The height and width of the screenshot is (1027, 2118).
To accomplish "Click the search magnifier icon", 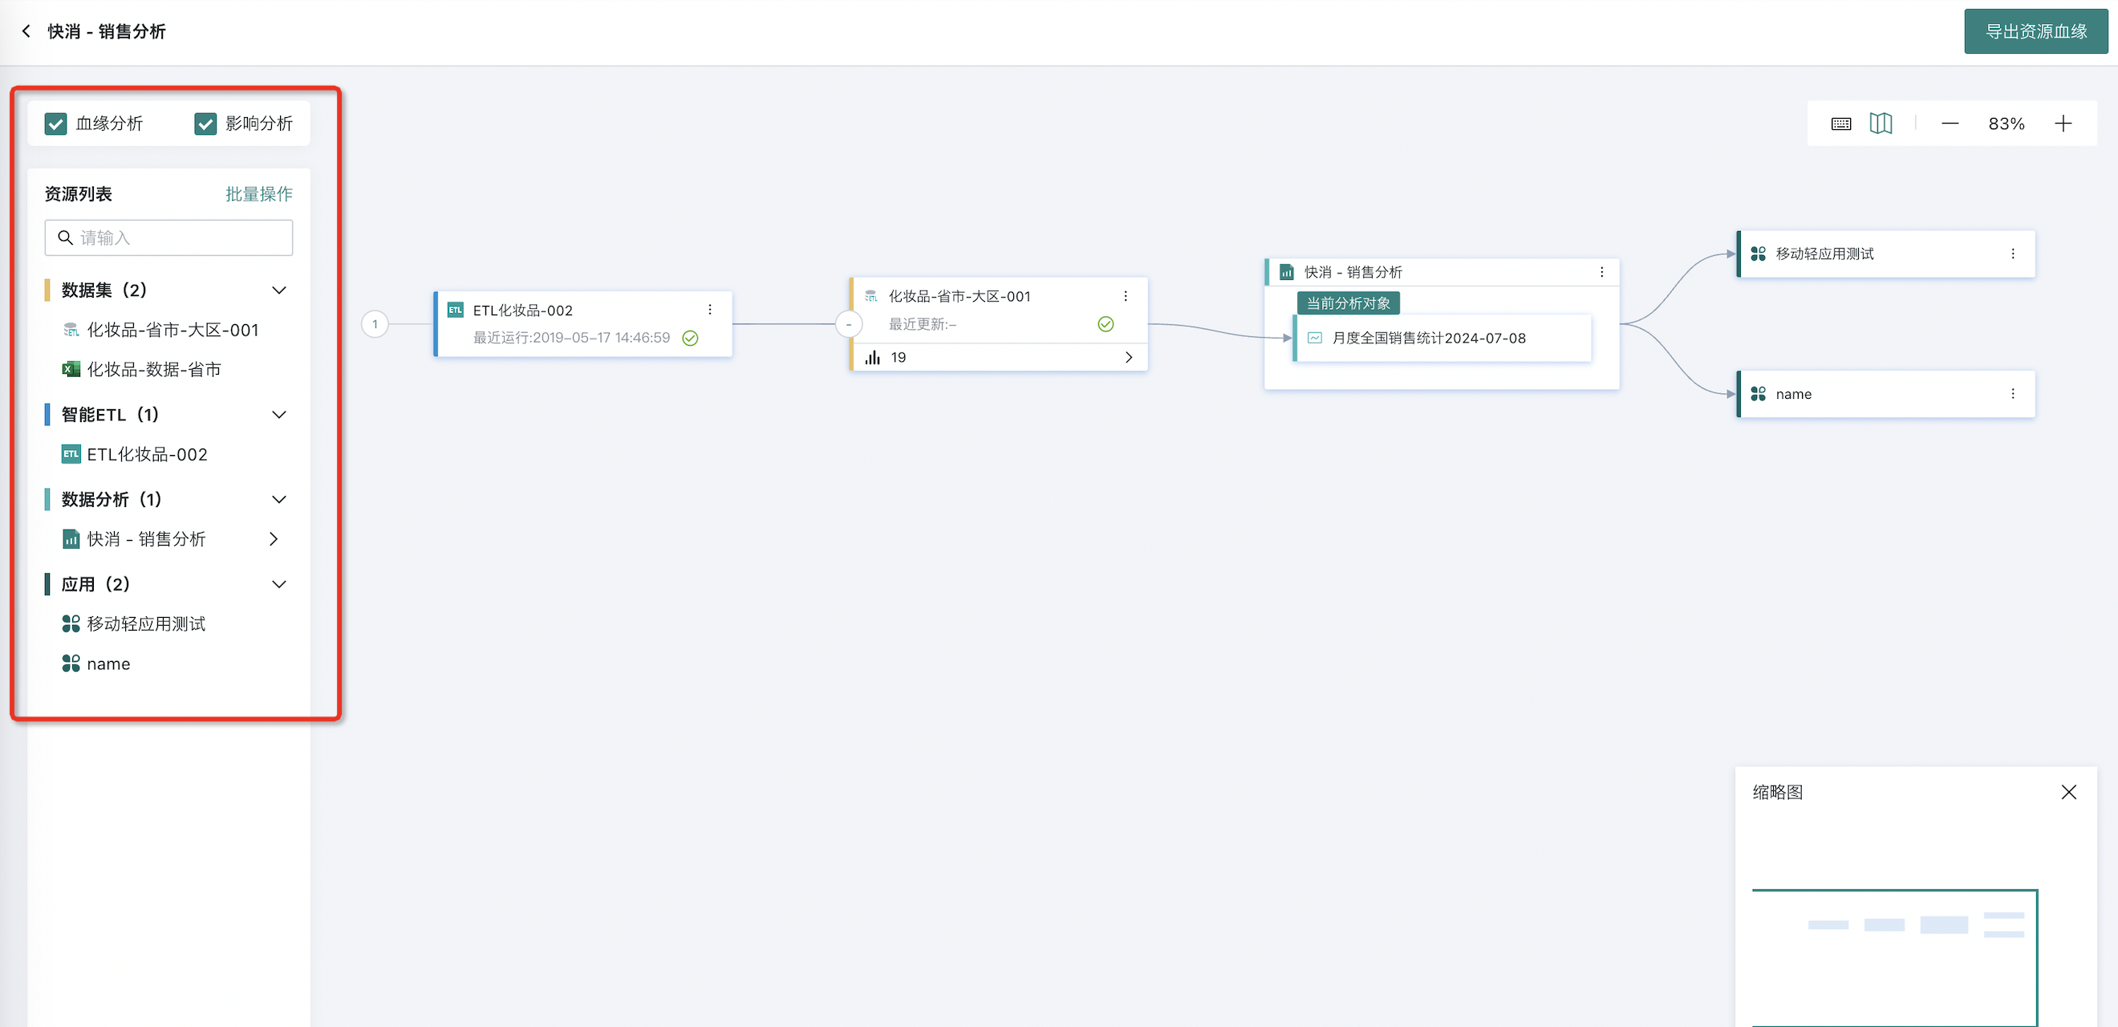I will click(65, 237).
